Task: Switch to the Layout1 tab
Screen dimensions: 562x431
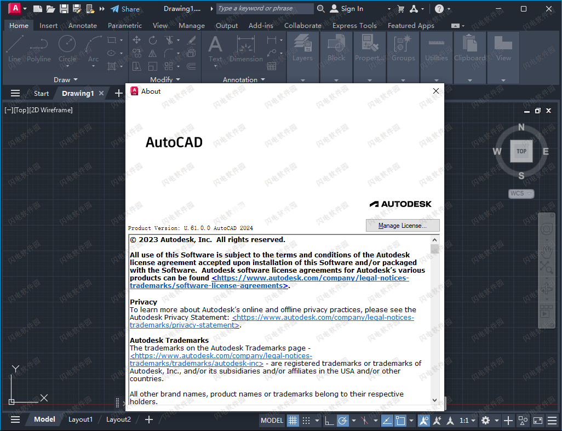Action: 81,419
